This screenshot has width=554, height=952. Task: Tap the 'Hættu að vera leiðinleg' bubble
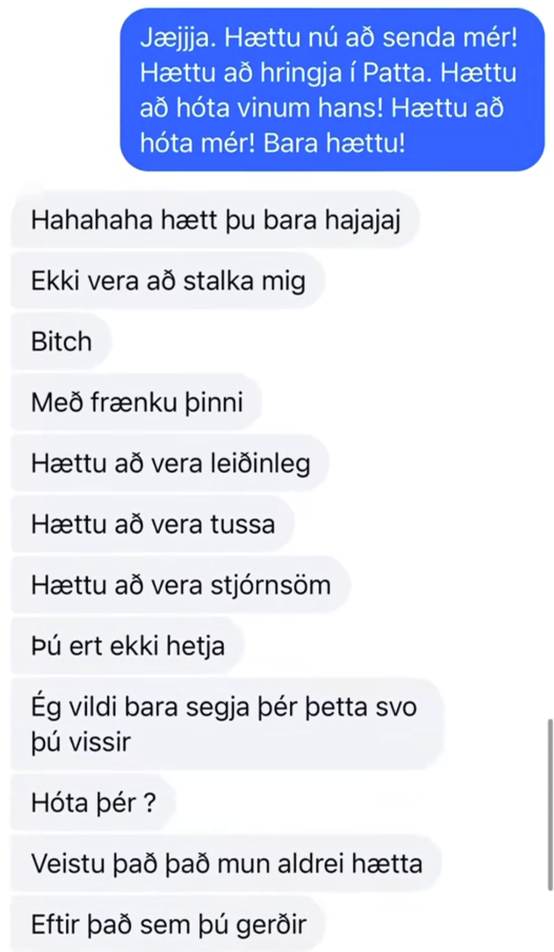click(x=170, y=463)
